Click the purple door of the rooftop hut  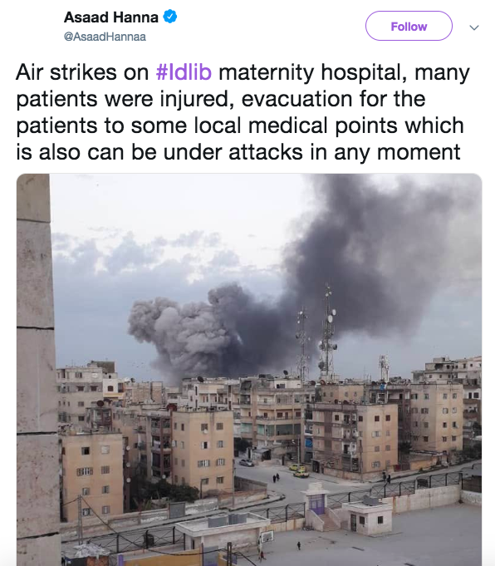(318, 504)
